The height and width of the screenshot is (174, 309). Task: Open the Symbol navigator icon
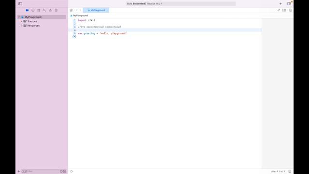39,10
